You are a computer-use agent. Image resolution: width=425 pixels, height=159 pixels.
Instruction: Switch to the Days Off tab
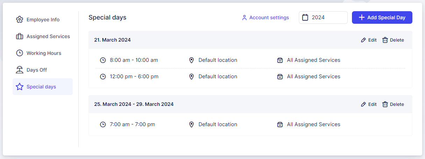(x=37, y=70)
